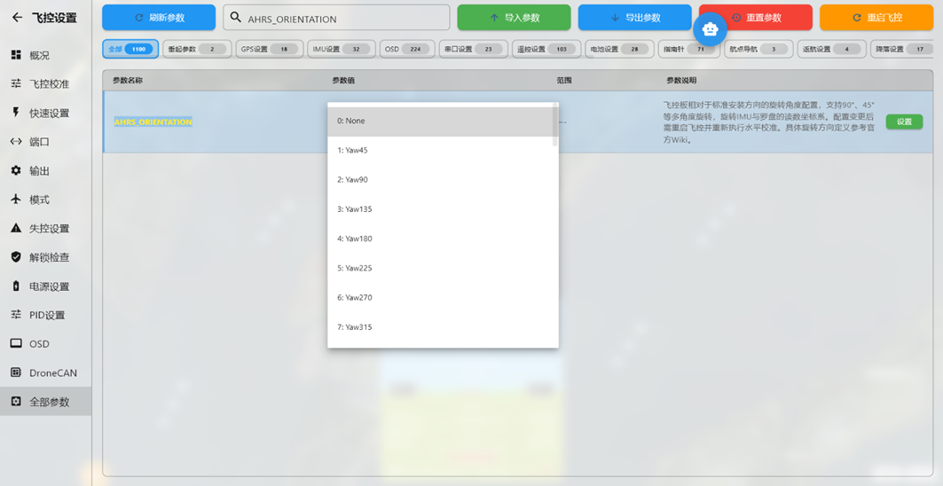Open 解锁检查 shield icon page
Image resolution: width=943 pixels, height=486 pixels.
click(x=16, y=257)
